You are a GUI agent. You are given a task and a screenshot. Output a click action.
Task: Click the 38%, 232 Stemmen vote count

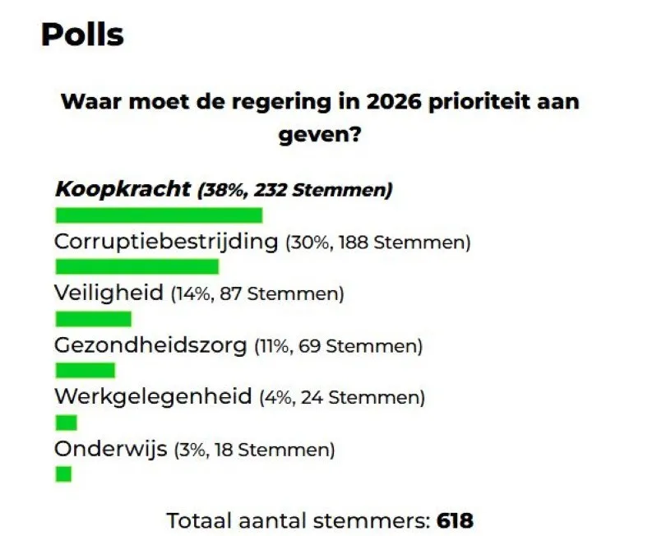[295, 191]
